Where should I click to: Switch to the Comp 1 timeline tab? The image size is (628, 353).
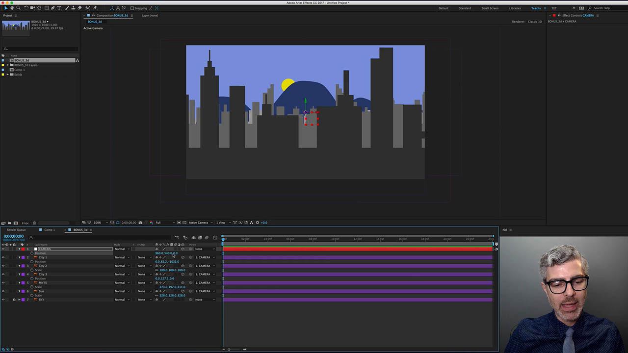tap(49, 229)
